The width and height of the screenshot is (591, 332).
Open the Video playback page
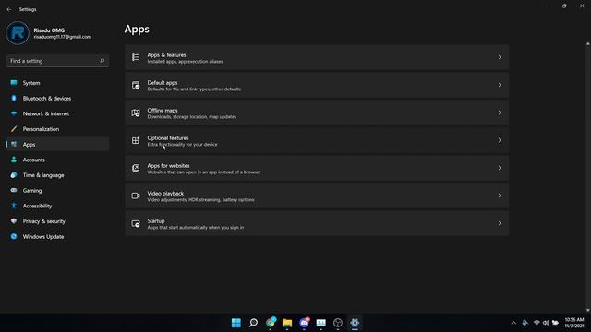click(317, 196)
